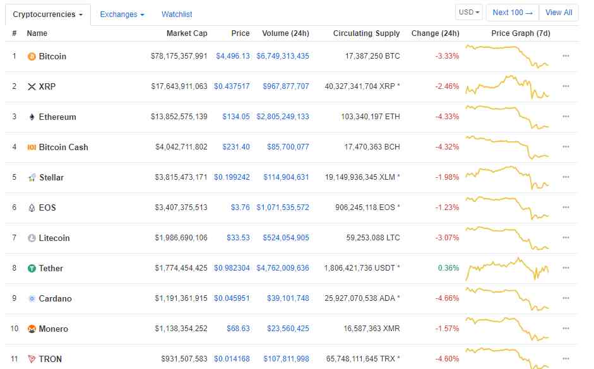
Task: Click the Bitcoin Cash logo icon
Action: (32, 148)
